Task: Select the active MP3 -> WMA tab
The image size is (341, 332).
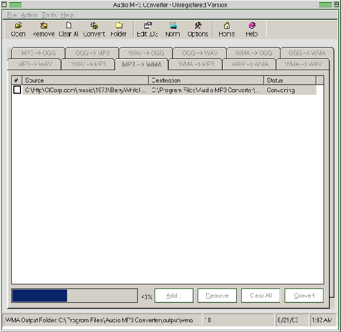Action: tap(142, 65)
